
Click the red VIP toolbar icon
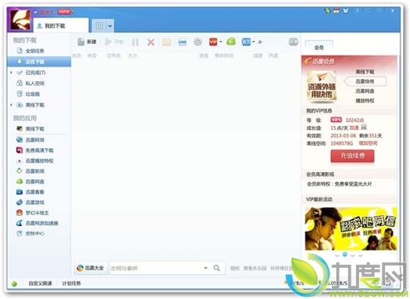point(213,42)
